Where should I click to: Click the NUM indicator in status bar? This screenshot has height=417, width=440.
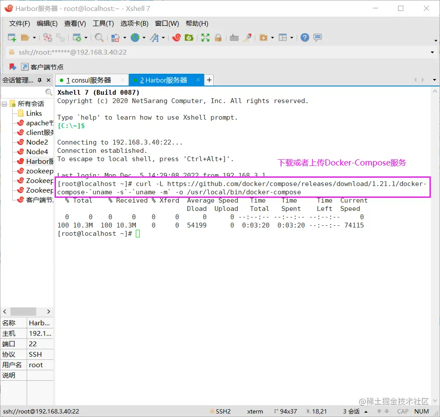click(422, 411)
